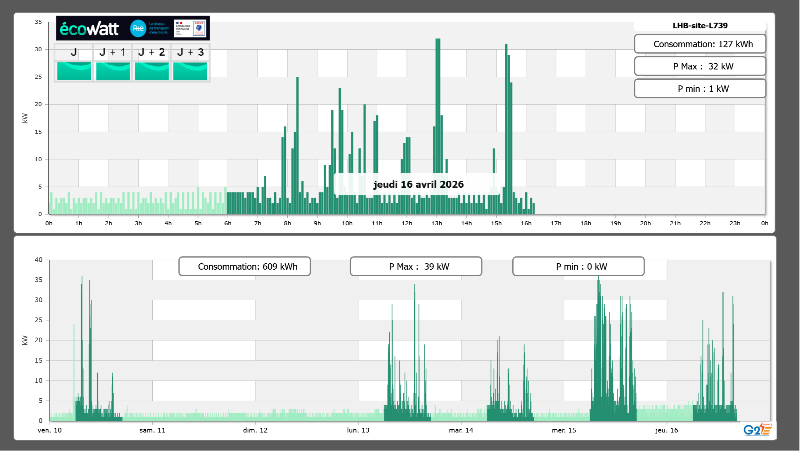Click the P min : 0 kW weekly box

coord(578,266)
